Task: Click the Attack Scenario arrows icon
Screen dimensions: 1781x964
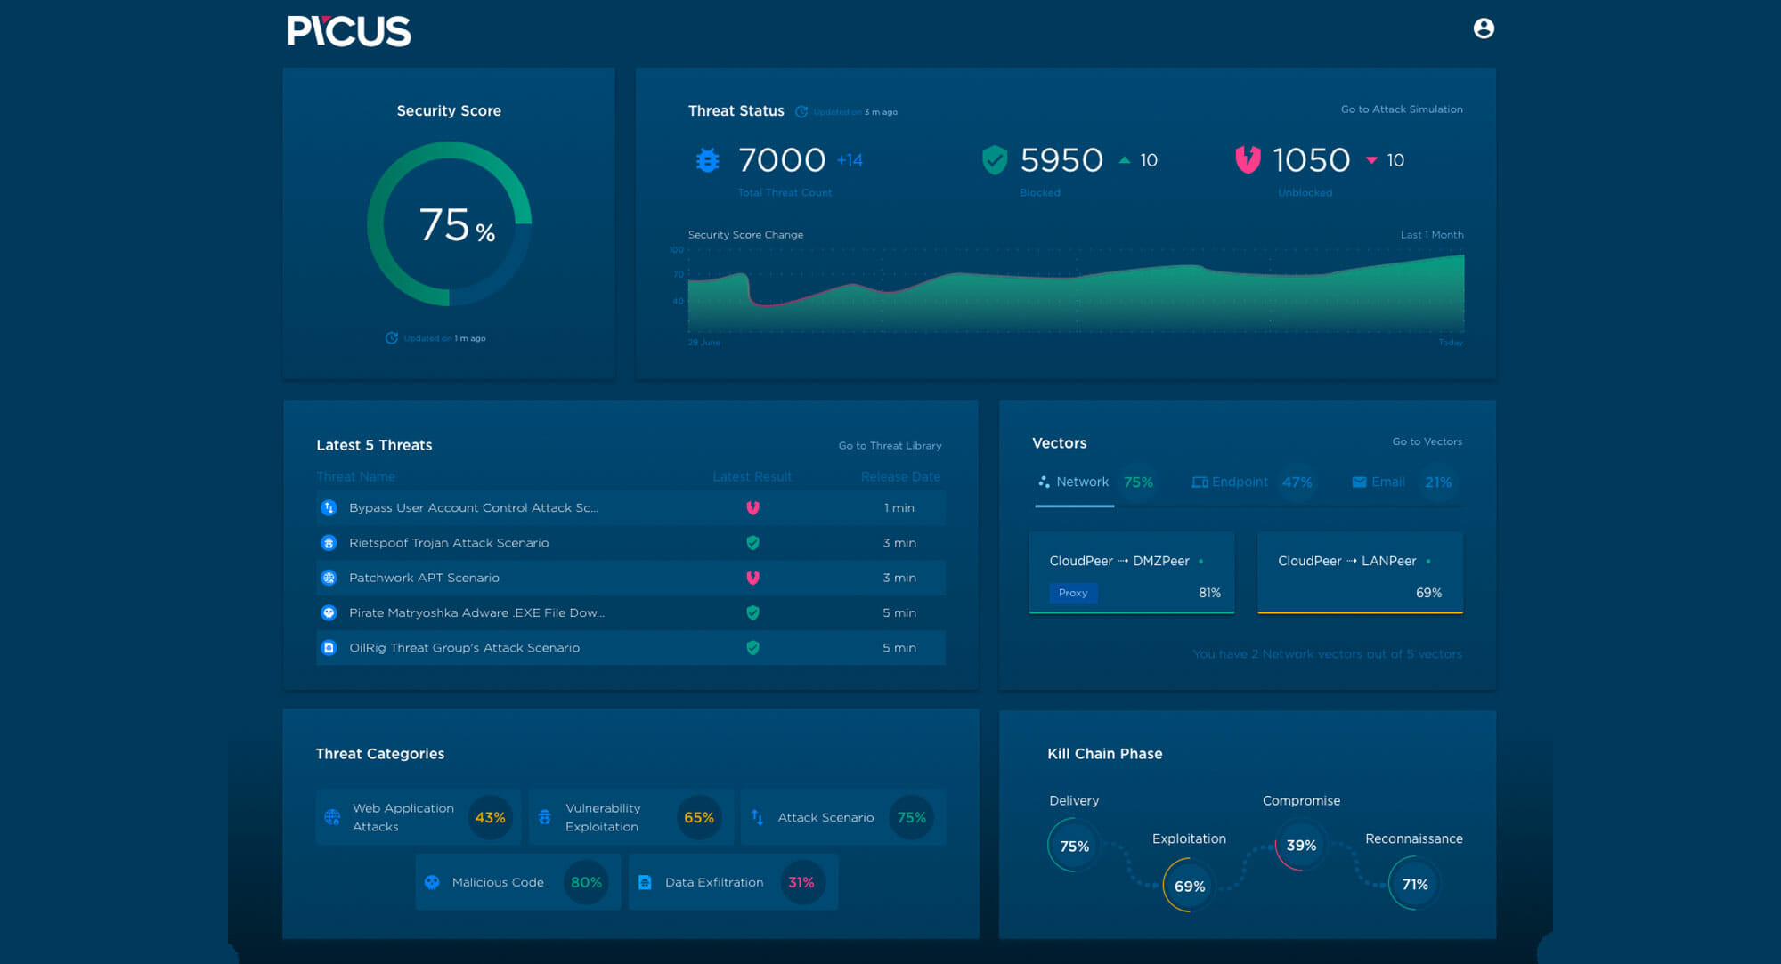Action: point(757,816)
